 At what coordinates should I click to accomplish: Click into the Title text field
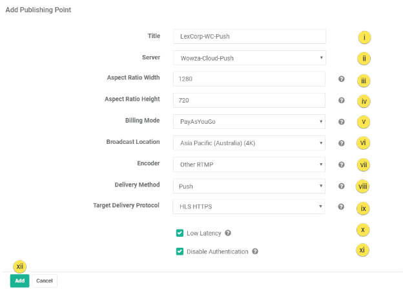coord(249,36)
